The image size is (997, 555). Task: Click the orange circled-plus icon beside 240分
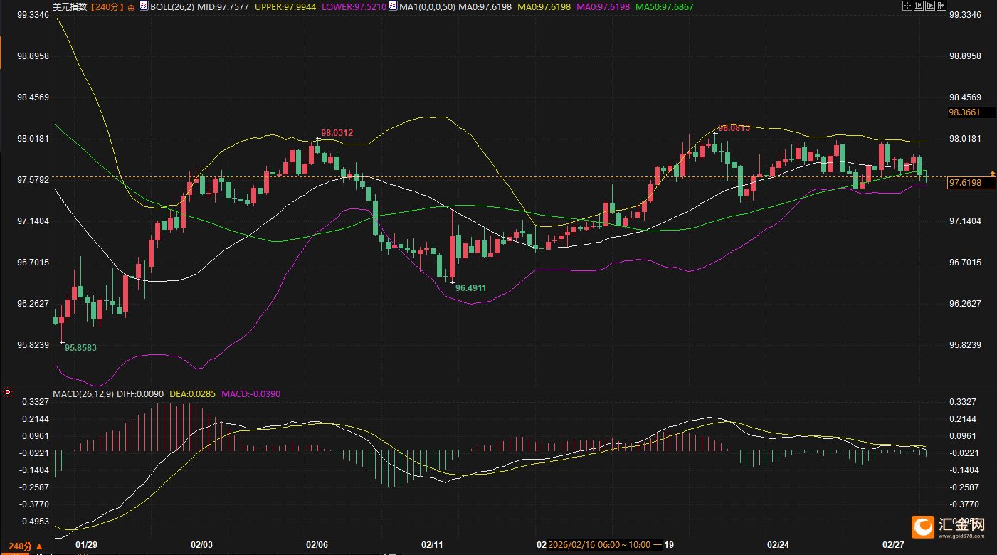tap(132, 7)
